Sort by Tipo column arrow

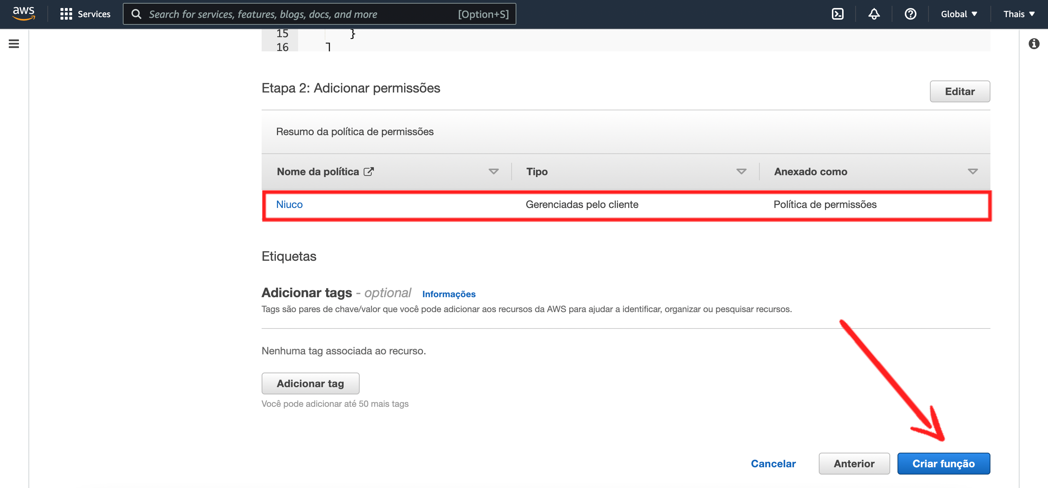pos(741,172)
